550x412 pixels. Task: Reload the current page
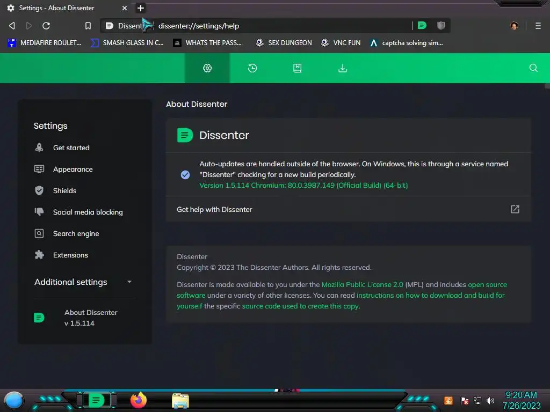click(46, 26)
